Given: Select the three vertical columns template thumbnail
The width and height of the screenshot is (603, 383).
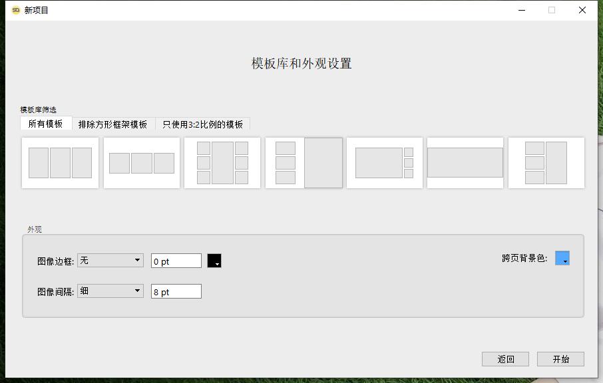Looking at the screenshot, I should (60, 163).
